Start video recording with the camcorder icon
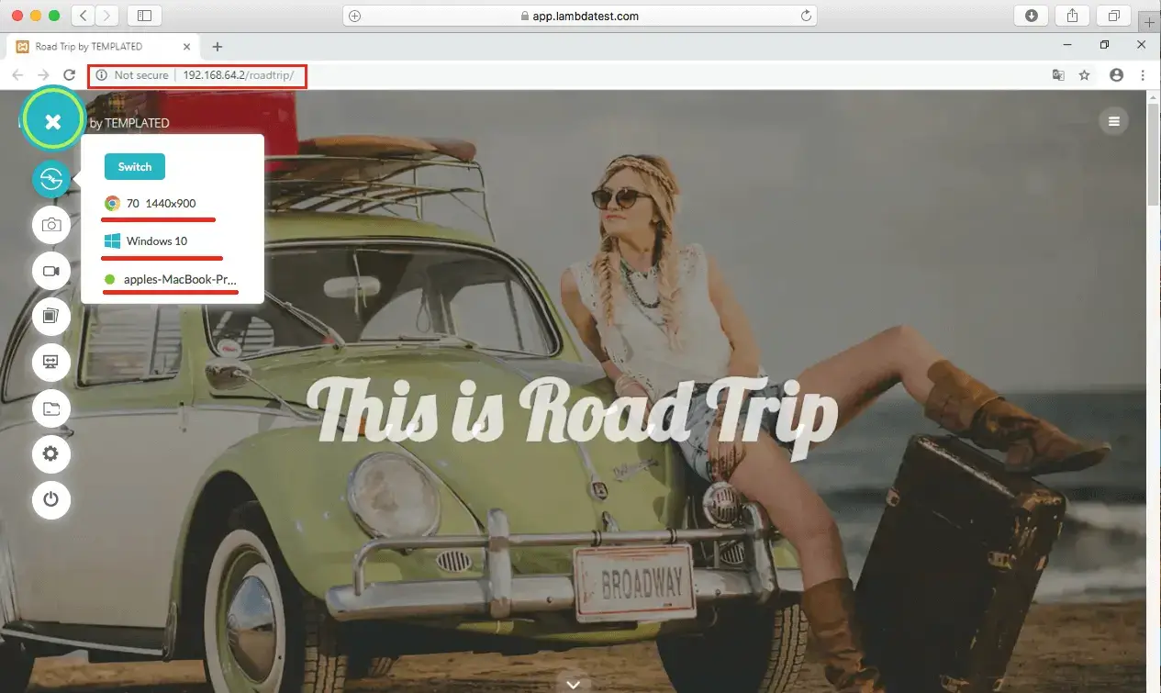Screen dimensions: 1161x693 tap(51, 271)
